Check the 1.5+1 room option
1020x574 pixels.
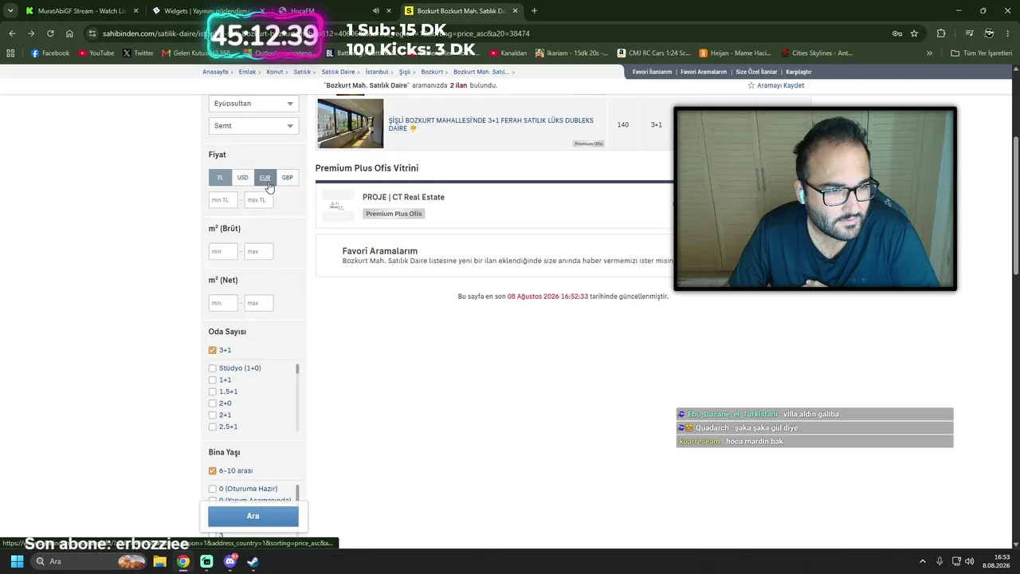213,391
